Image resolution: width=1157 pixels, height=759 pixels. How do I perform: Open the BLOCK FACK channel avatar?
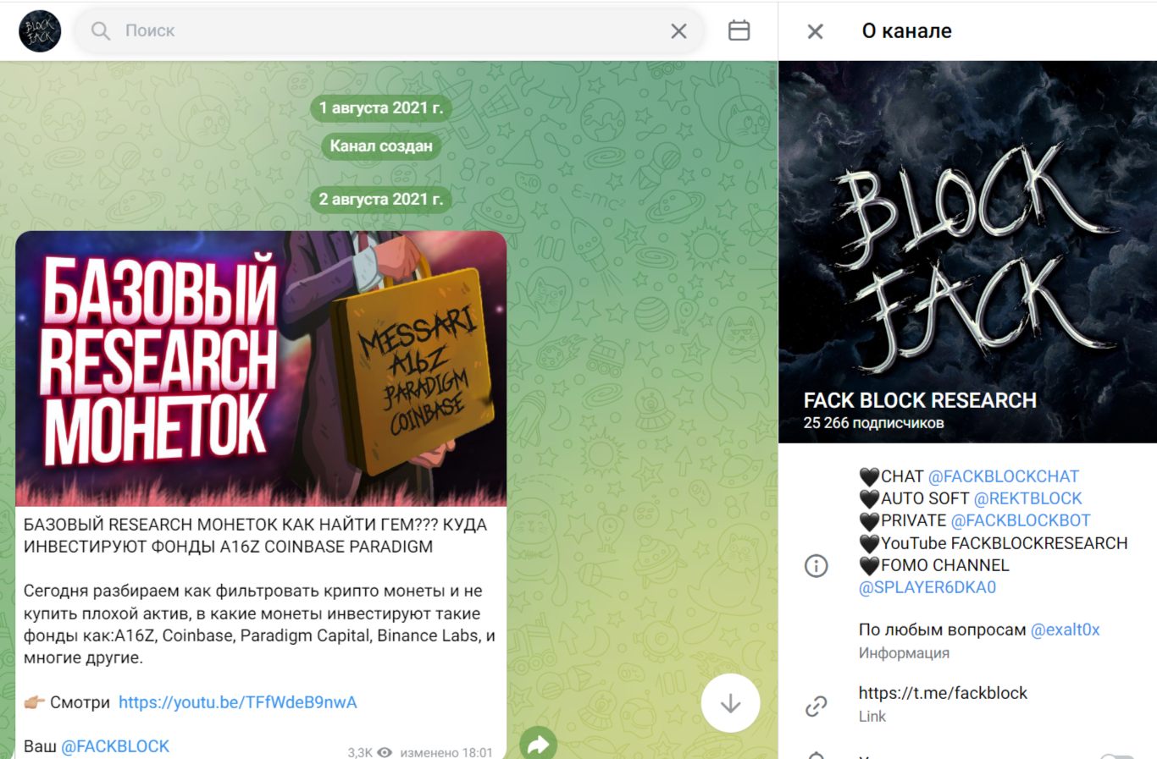pyautogui.click(x=40, y=31)
